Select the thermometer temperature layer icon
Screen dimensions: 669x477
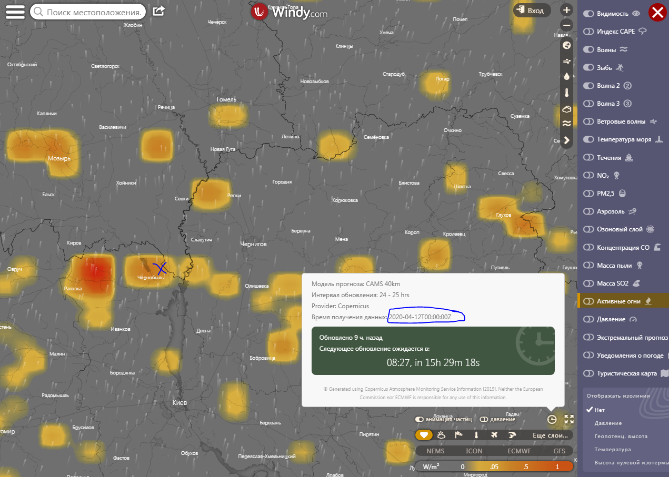point(566,93)
